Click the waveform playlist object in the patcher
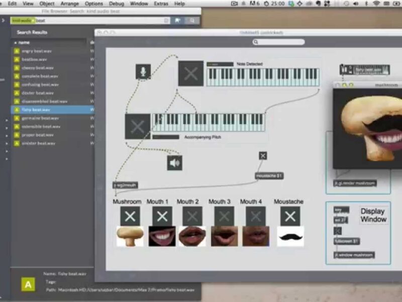Screen dimensions: 402x302 [364, 70]
